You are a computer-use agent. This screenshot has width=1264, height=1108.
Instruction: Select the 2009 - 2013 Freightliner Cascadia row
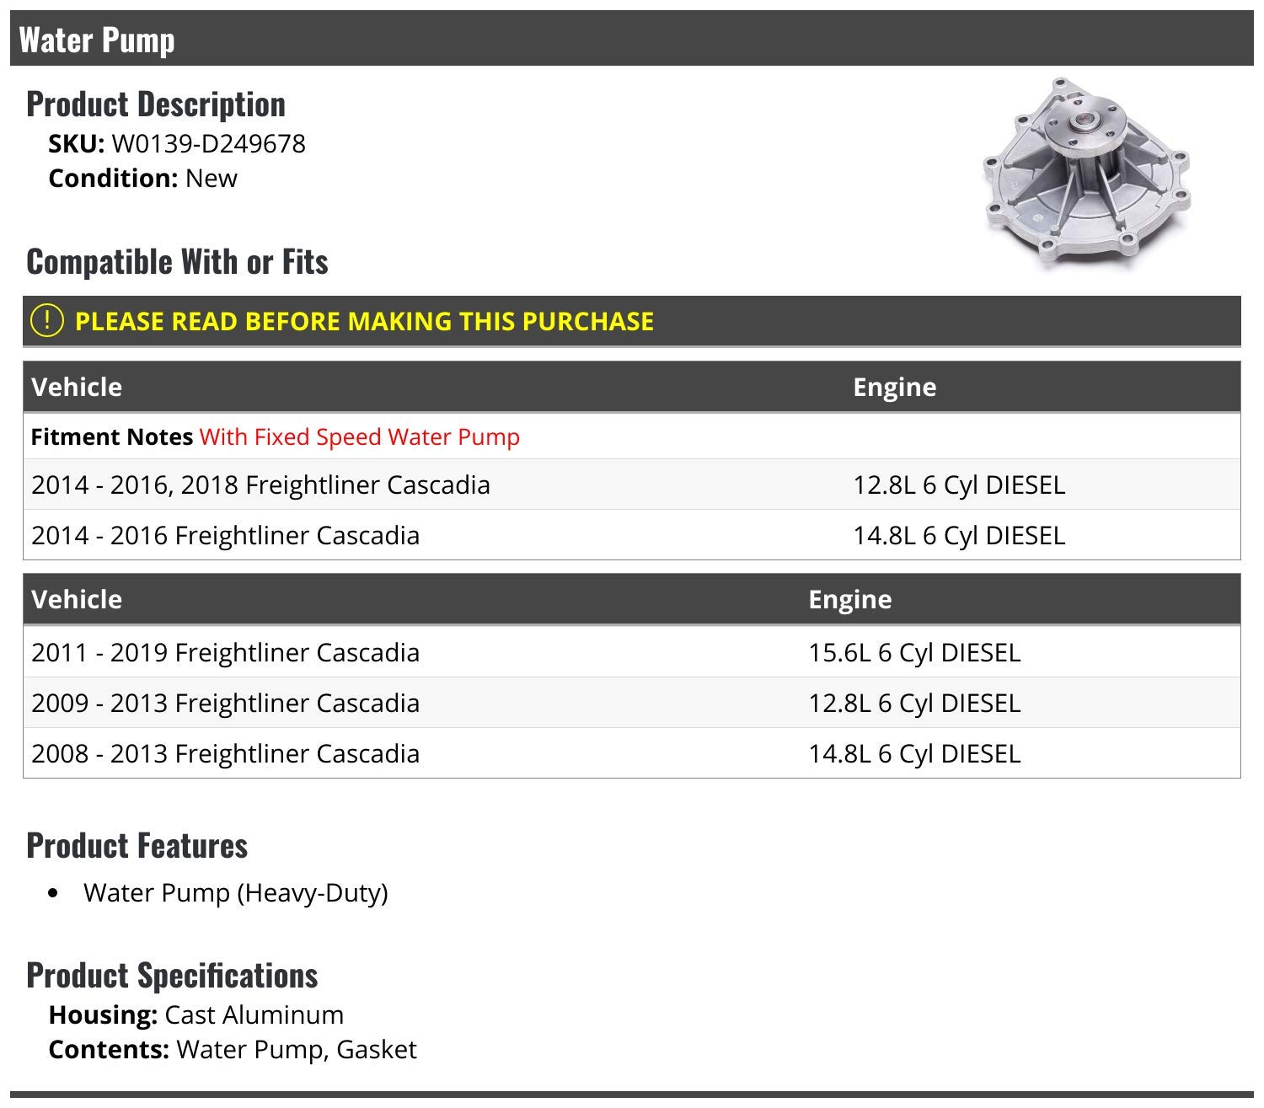pos(225,704)
